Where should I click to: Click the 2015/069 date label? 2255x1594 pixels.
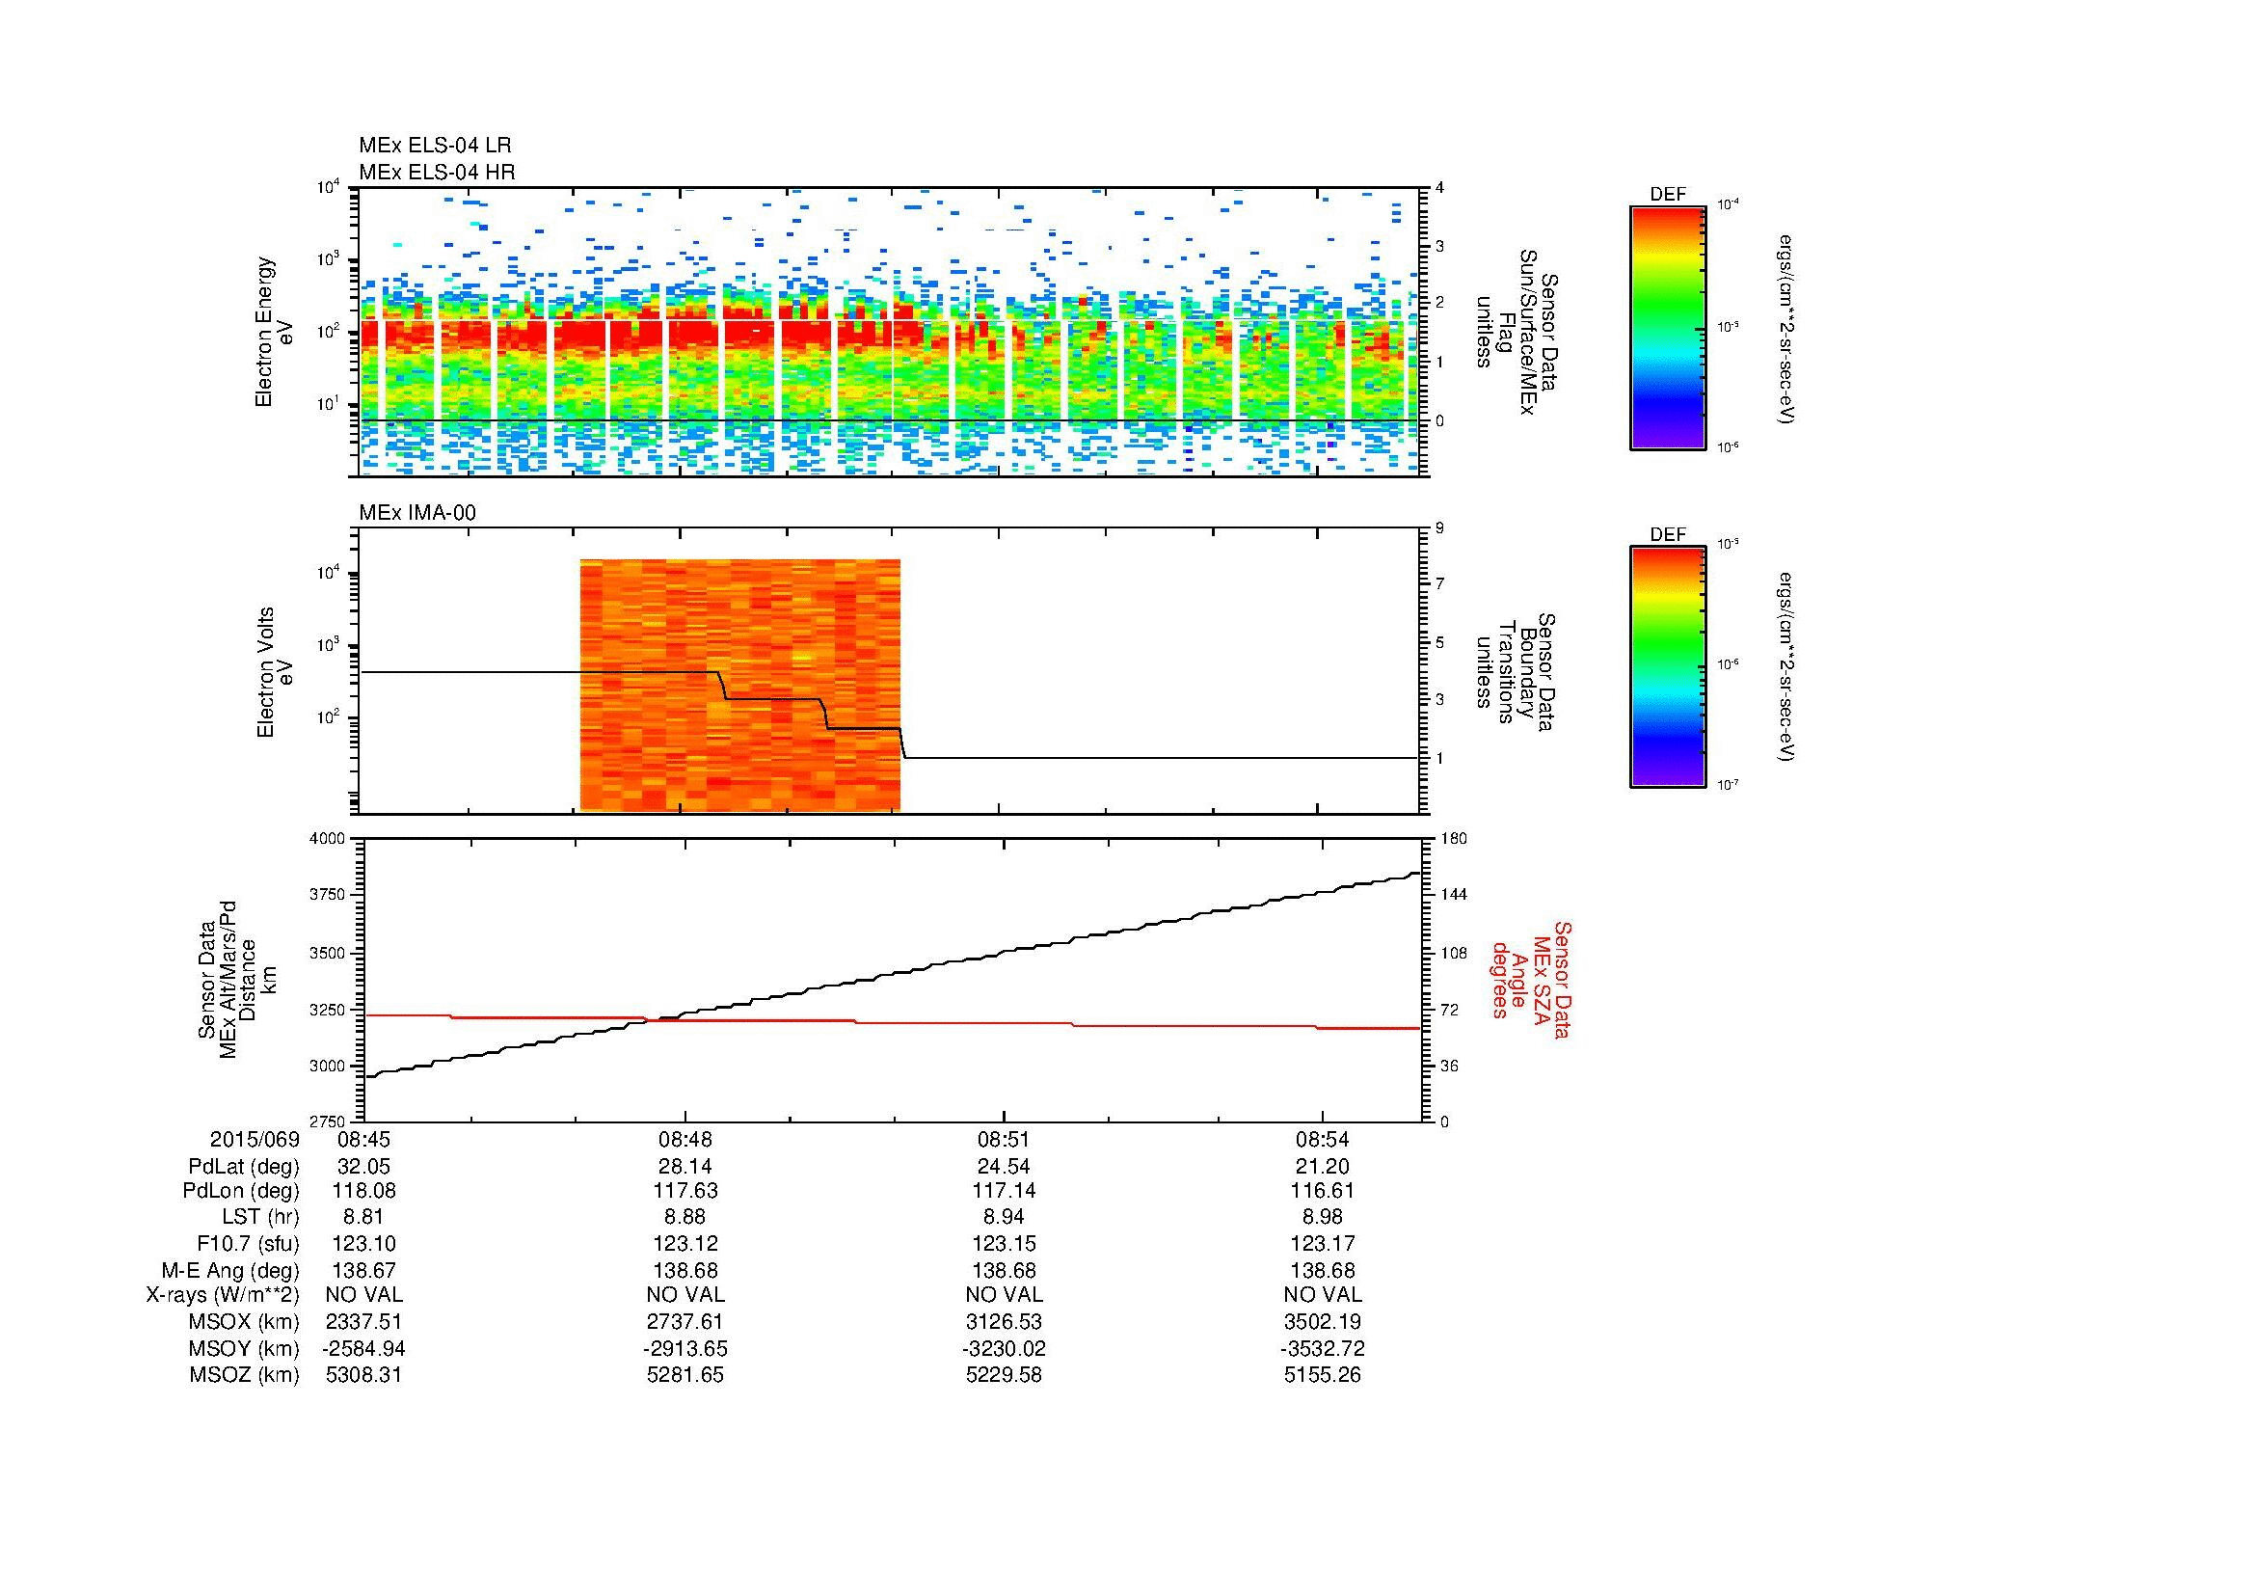255,1140
